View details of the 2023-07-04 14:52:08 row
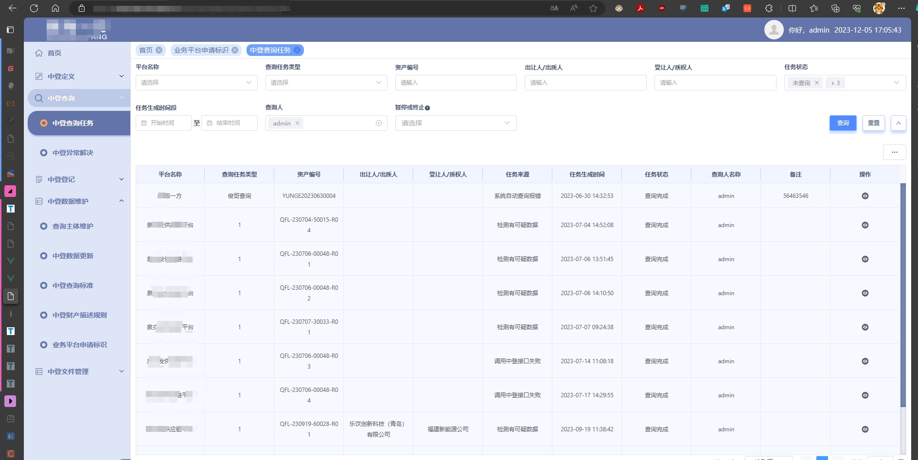This screenshot has width=918, height=460. (x=865, y=225)
